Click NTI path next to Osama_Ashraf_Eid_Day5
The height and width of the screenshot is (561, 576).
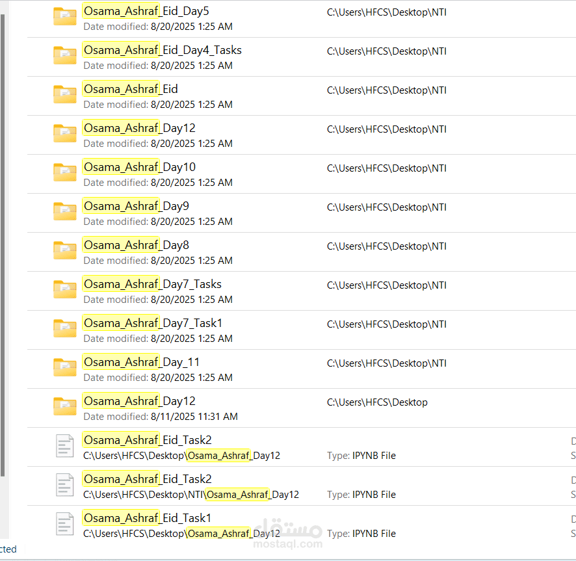coord(387,12)
